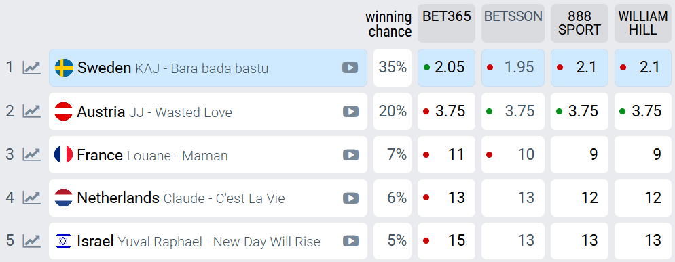The height and width of the screenshot is (262, 675).
Task: Select the 888 SPORT column header
Action: click(x=579, y=24)
